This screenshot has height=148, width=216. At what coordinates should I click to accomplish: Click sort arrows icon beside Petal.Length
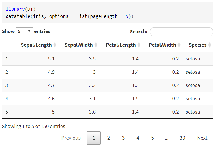click(x=139, y=45)
